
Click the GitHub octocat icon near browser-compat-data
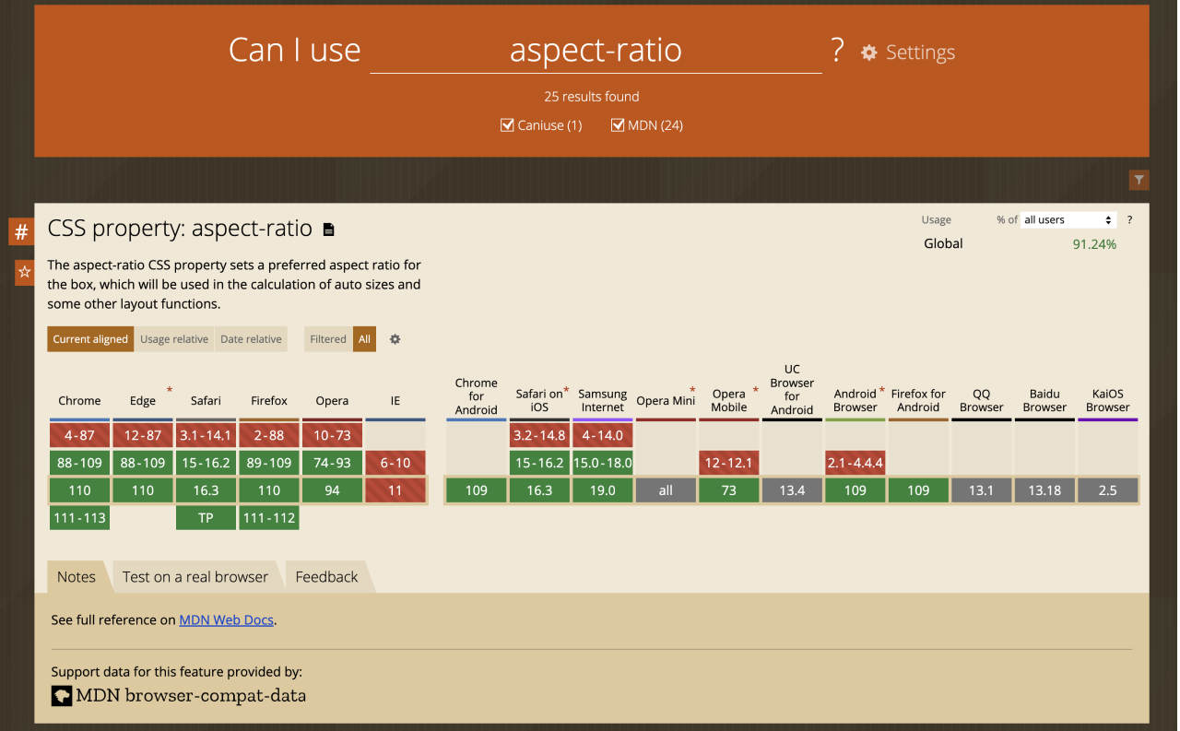(x=61, y=696)
